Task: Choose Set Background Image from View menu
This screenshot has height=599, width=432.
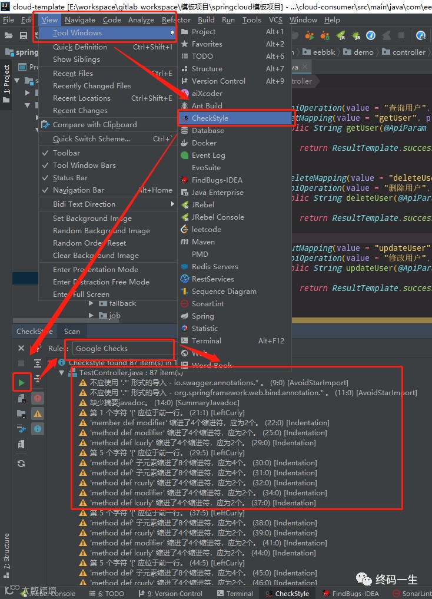Action: coord(108,219)
